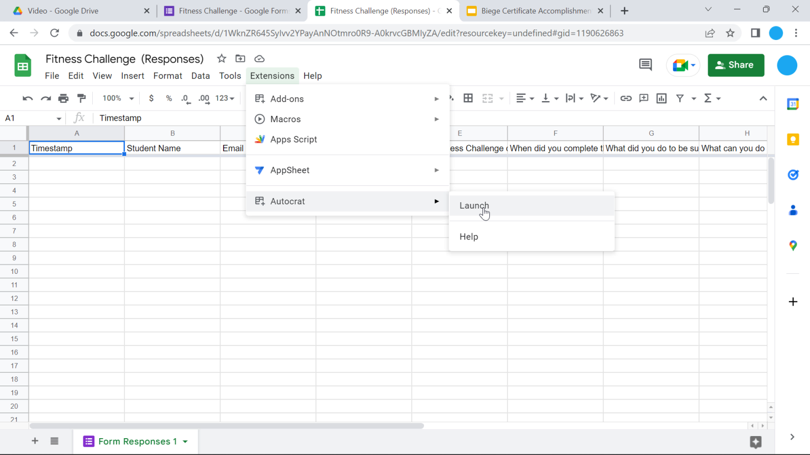Add a new sheet with the plus button

(x=35, y=441)
